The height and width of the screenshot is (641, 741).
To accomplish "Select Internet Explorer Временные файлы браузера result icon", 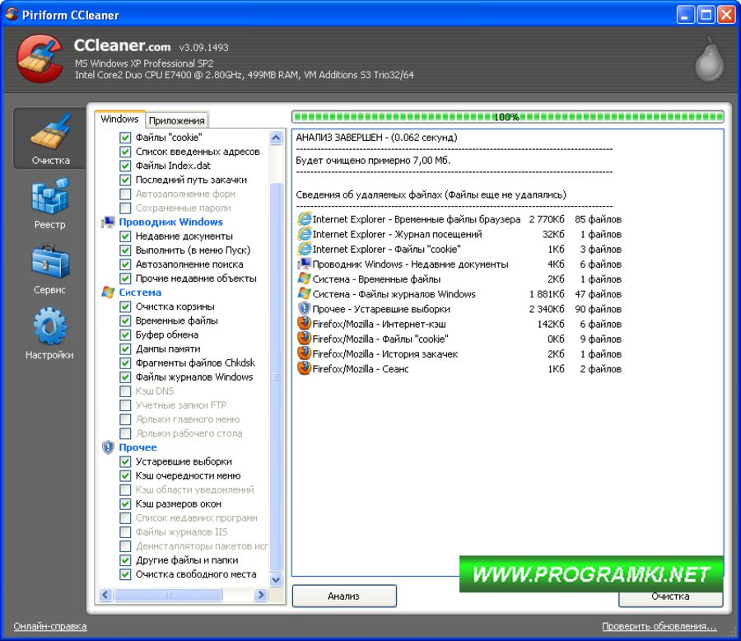I will (x=304, y=219).
